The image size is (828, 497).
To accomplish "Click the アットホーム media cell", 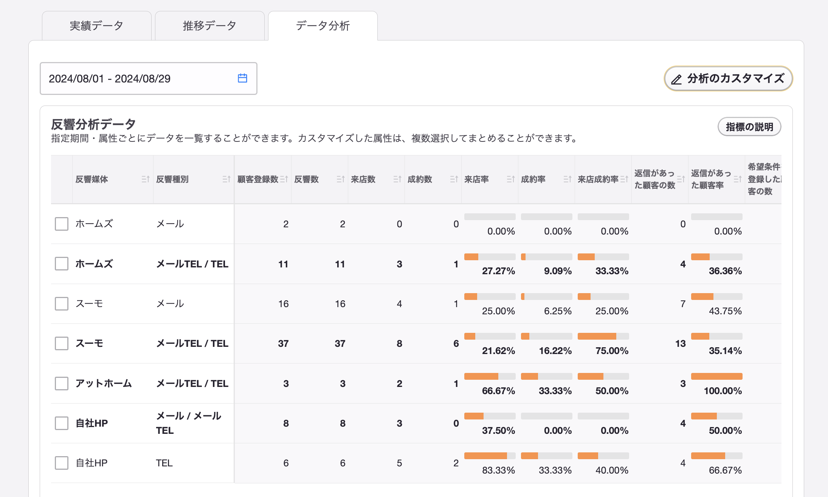I will (x=104, y=384).
